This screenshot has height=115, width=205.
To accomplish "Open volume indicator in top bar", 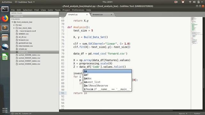I will coord(194,2).
